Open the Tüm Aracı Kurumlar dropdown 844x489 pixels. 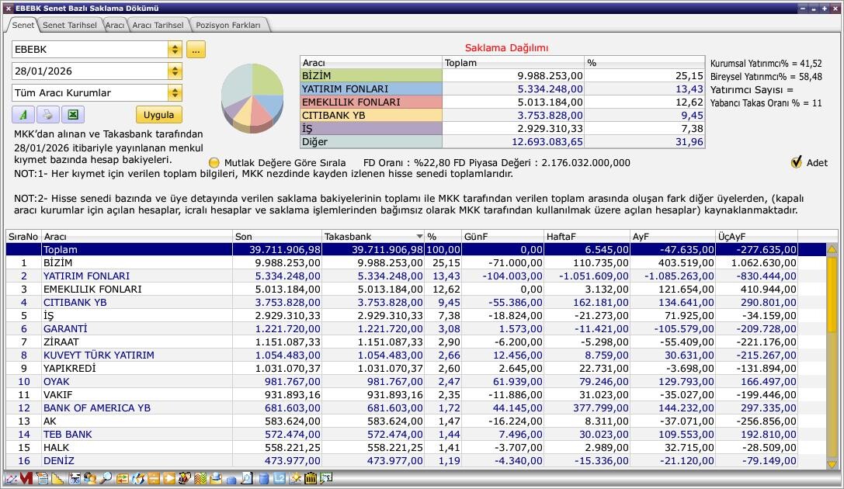(175, 93)
